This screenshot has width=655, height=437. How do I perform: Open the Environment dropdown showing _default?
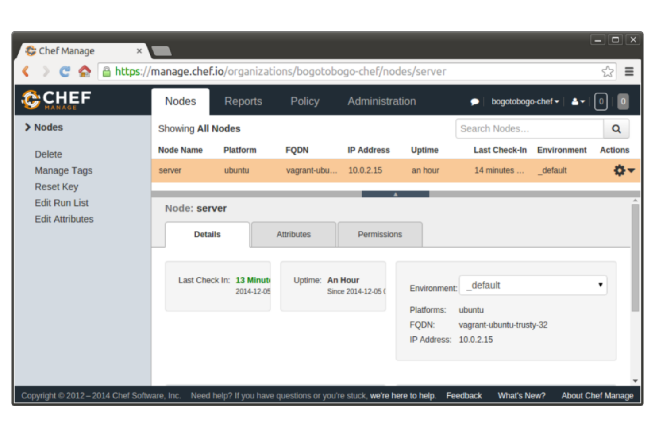[x=533, y=285]
